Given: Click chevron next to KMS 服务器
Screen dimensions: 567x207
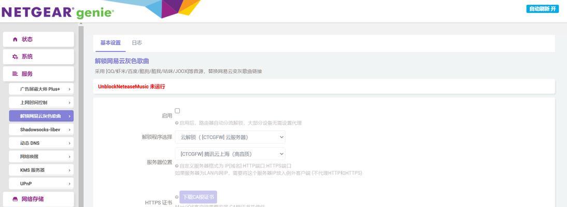Looking at the screenshot, I should click(69, 170).
